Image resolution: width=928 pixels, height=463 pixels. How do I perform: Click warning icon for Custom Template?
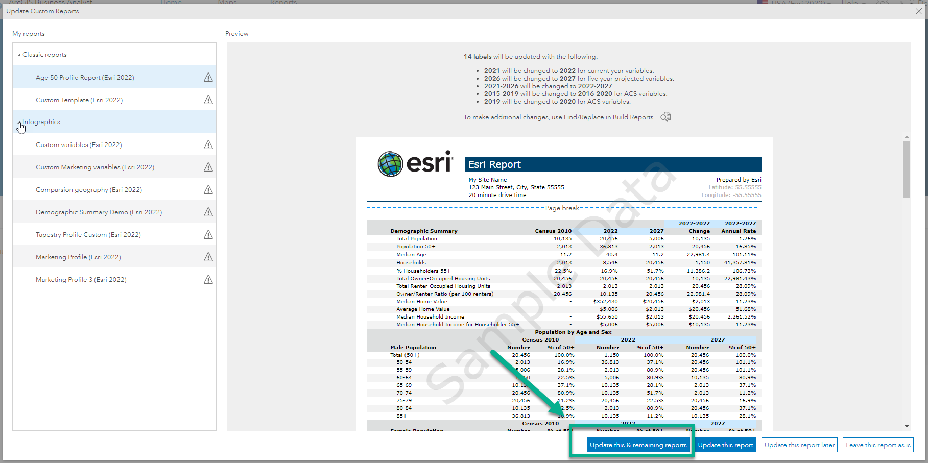pos(208,100)
